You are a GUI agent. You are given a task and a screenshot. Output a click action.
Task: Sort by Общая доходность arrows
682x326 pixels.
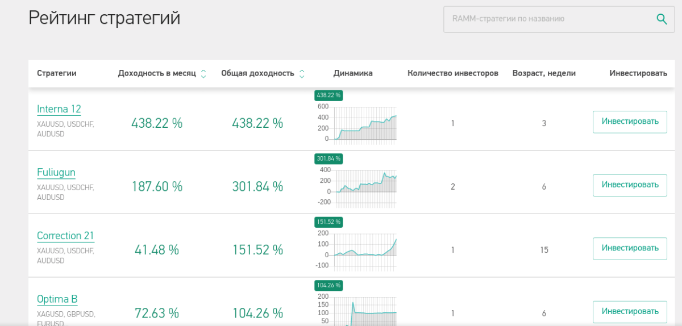(x=302, y=74)
